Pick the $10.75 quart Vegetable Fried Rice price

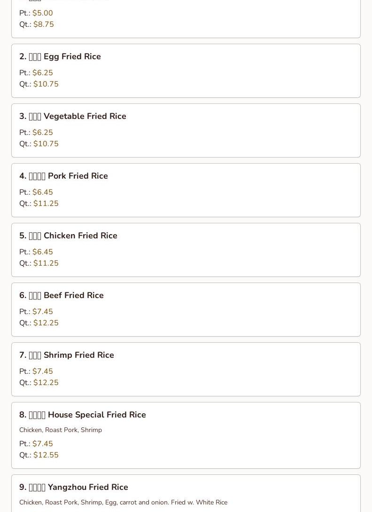point(46,144)
